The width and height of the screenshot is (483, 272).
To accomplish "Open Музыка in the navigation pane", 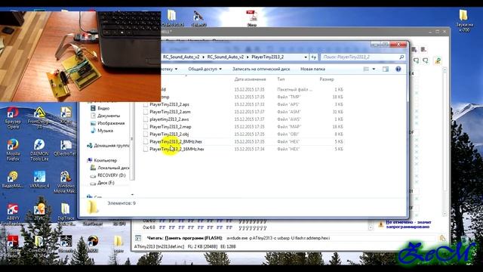I will (102, 131).
